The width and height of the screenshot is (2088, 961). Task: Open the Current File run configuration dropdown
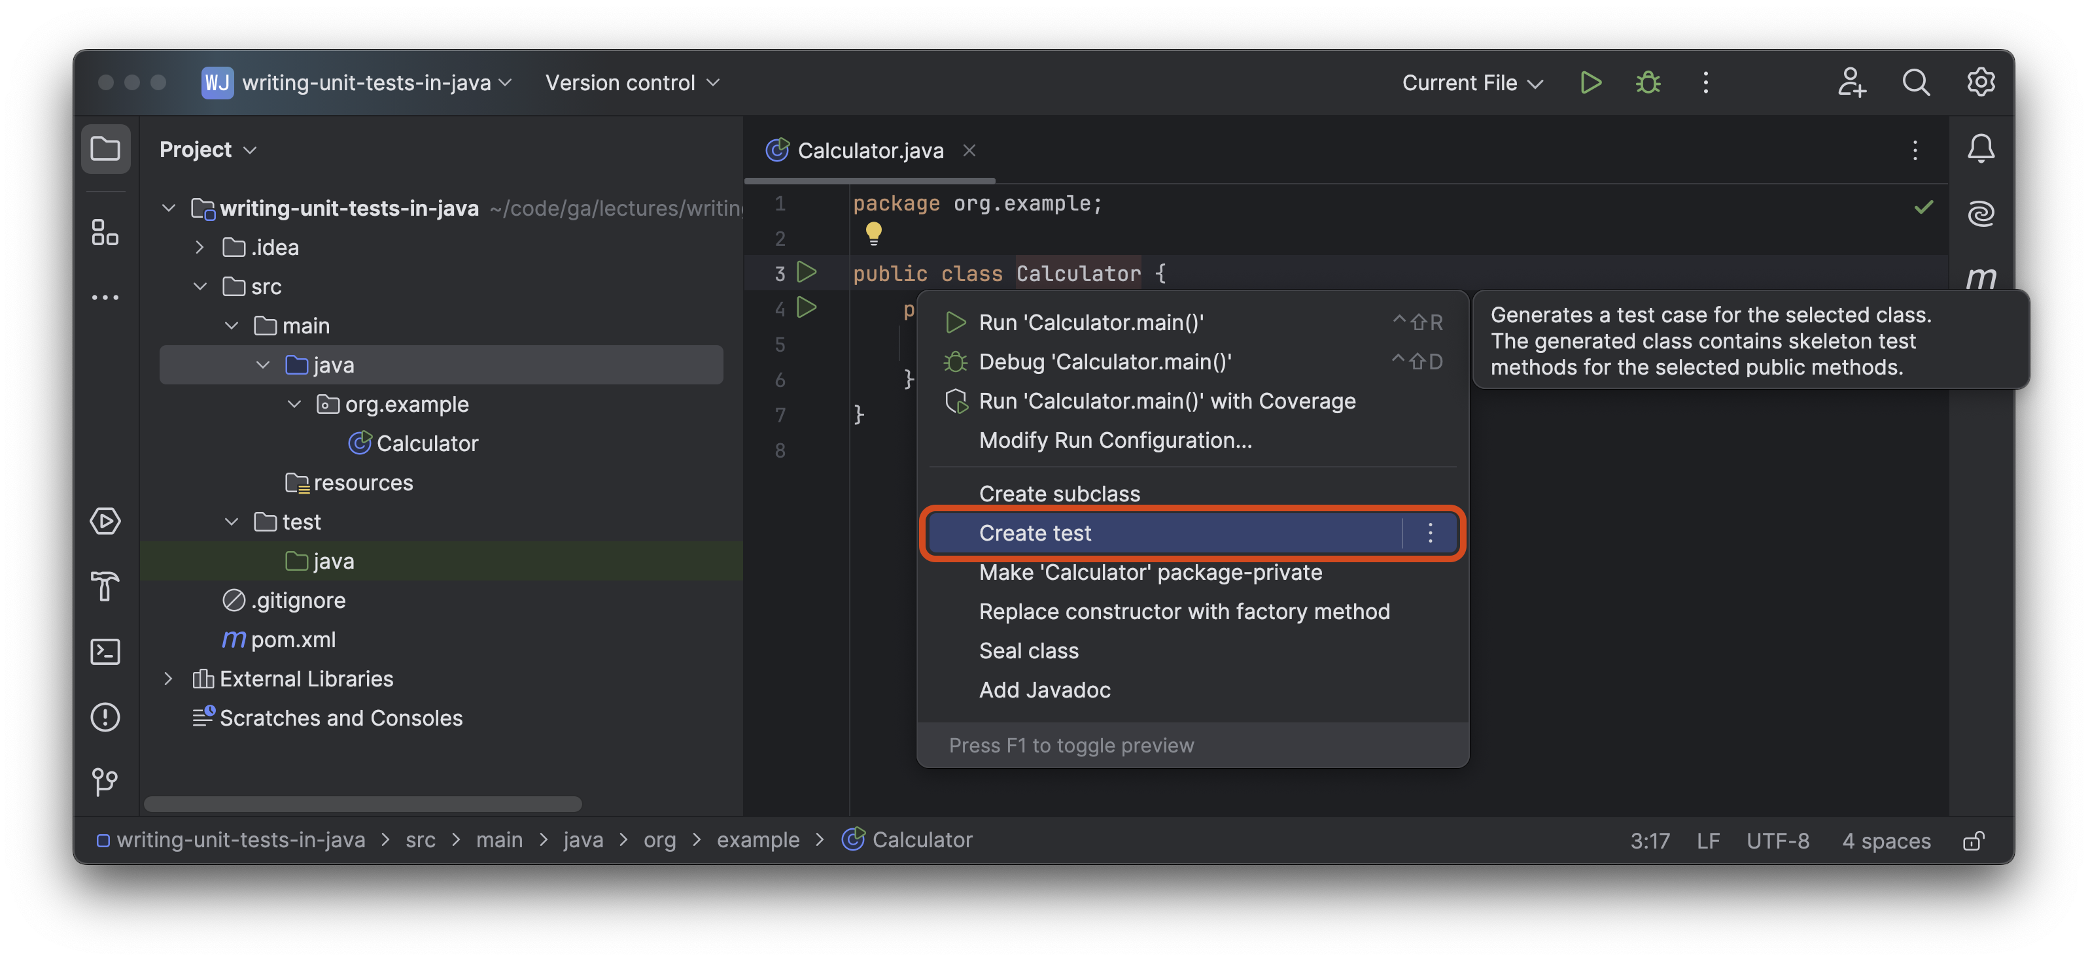click(1472, 82)
